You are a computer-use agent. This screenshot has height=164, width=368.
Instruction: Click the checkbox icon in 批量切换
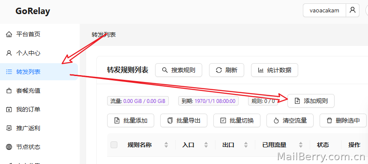point(223,120)
